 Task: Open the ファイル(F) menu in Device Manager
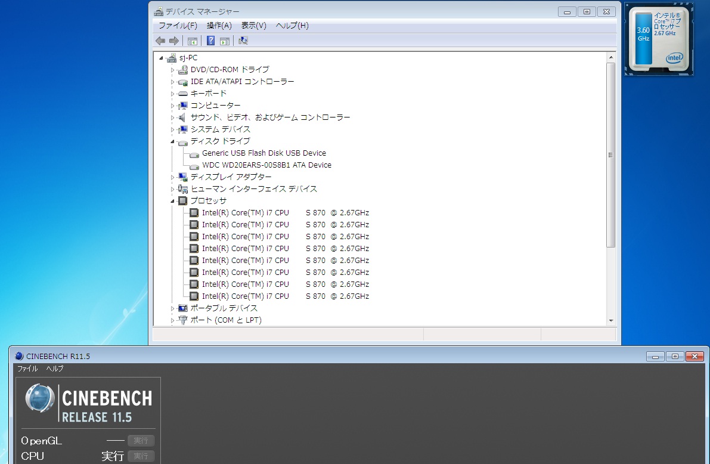[x=178, y=26]
